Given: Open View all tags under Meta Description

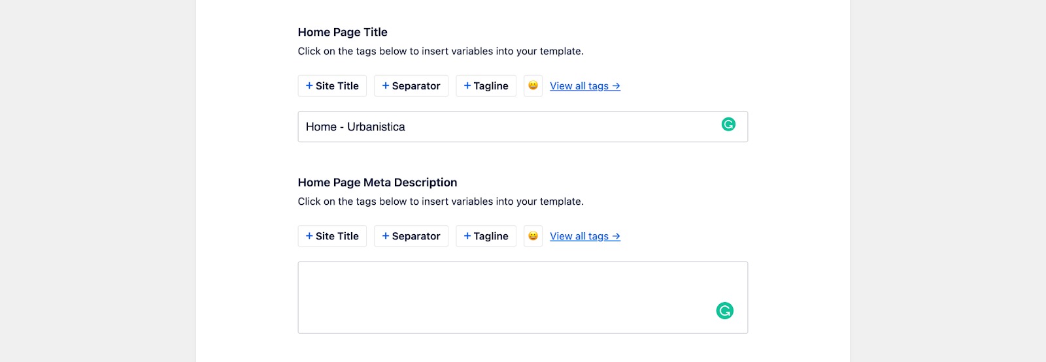Looking at the screenshot, I should [x=584, y=236].
